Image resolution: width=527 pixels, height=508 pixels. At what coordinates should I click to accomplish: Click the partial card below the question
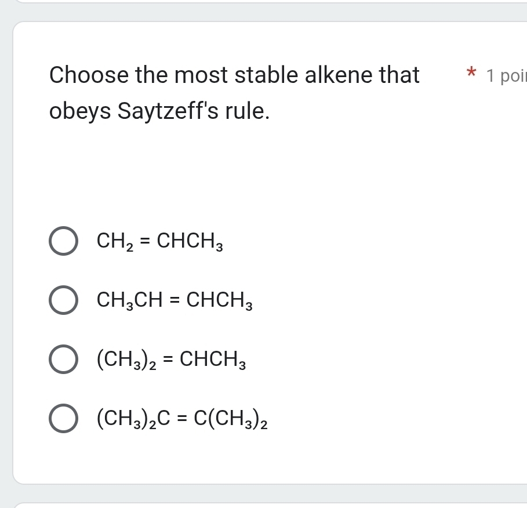[x=261, y=506]
